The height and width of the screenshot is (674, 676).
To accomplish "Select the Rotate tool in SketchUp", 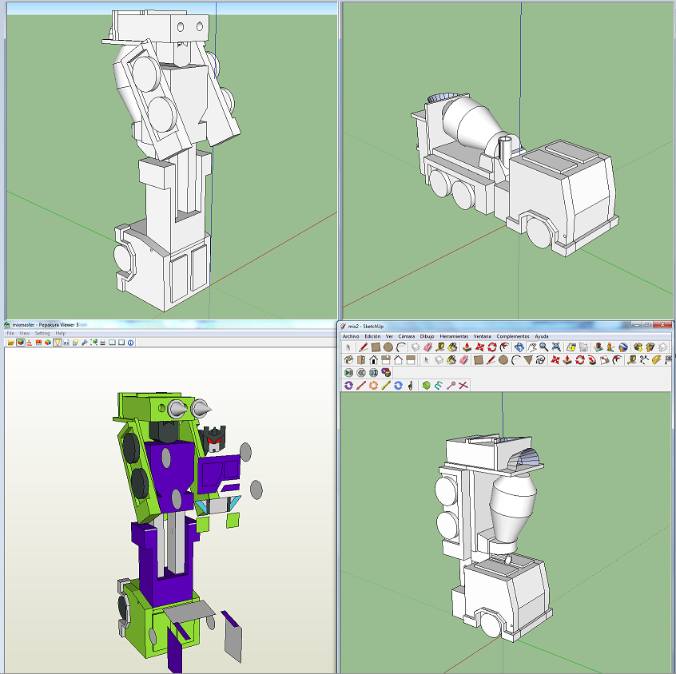I will [491, 347].
